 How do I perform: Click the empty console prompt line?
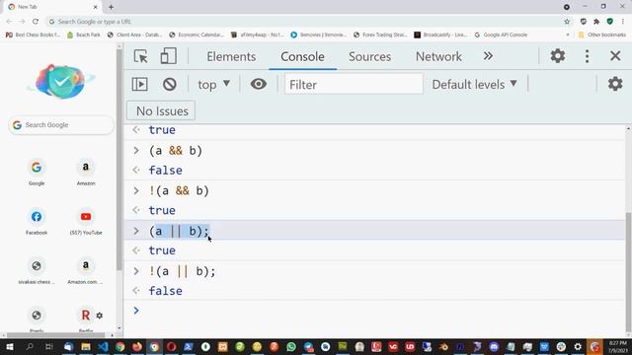375,311
